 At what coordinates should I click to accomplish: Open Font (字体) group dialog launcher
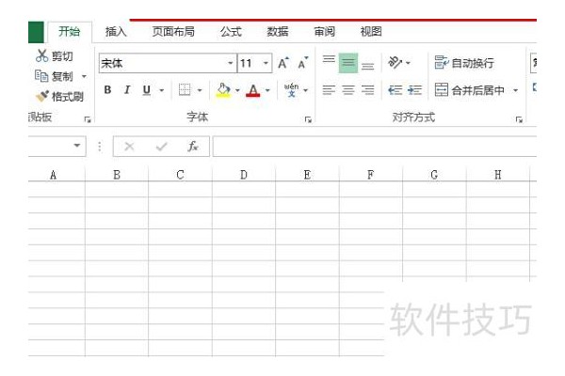click(308, 119)
